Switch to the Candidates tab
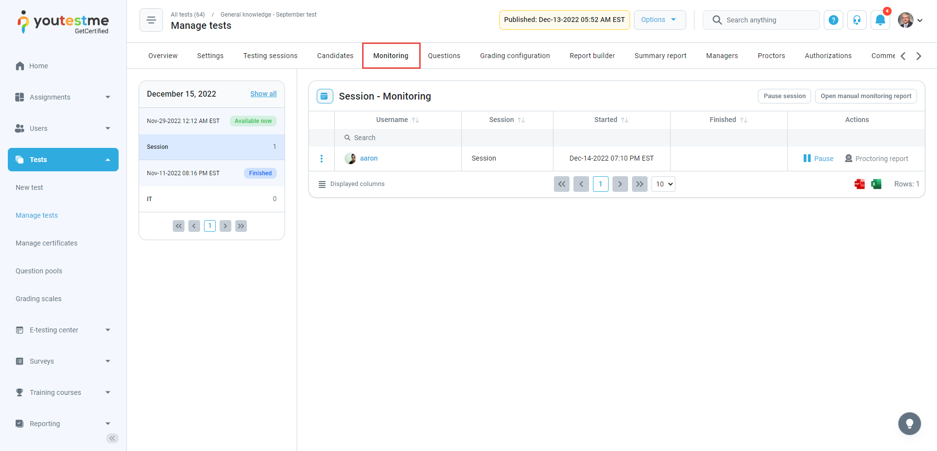The width and height of the screenshot is (937, 451). click(x=335, y=56)
